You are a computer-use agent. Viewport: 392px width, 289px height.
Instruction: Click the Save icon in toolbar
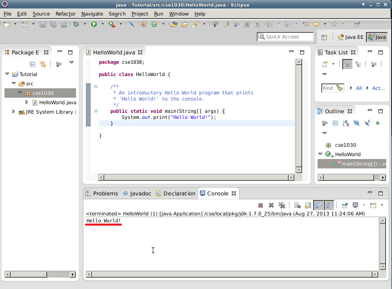click(43, 24)
